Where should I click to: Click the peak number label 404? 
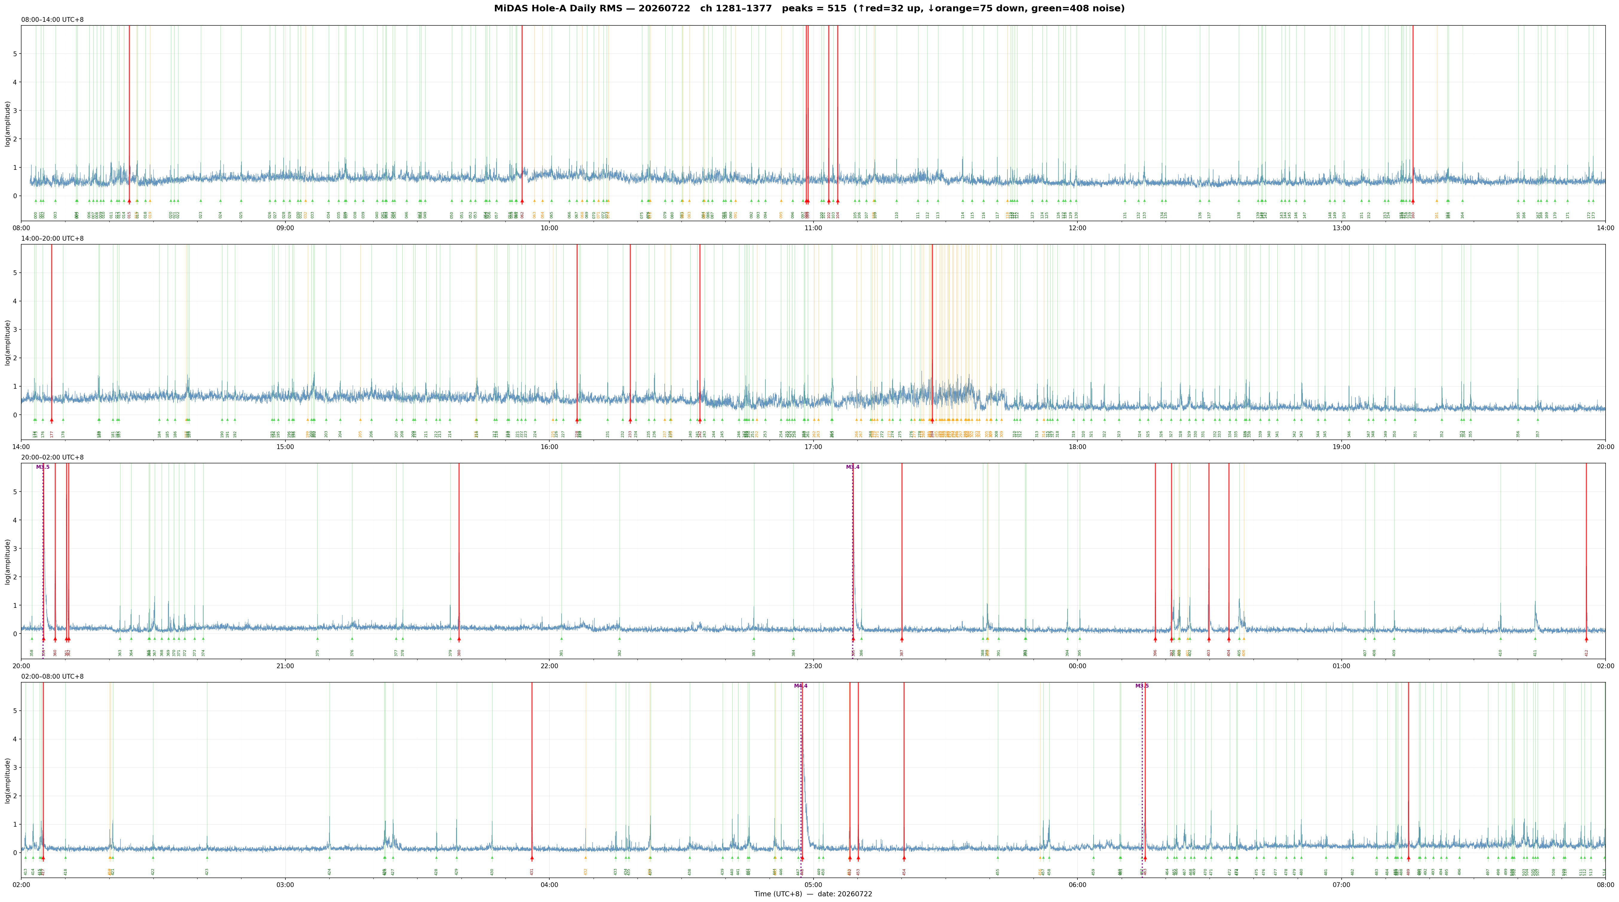pyautogui.click(x=1229, y=652)
